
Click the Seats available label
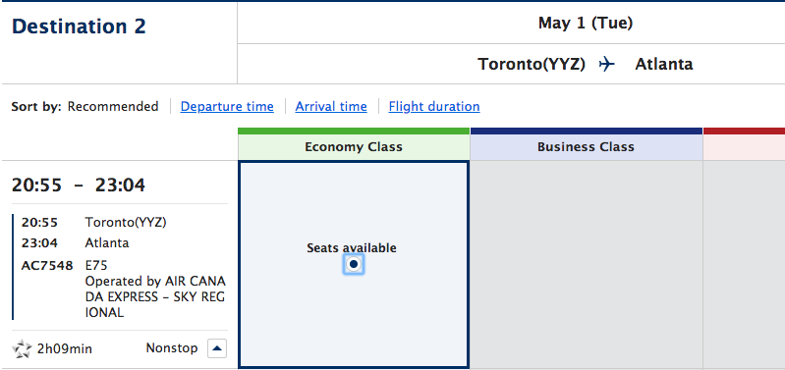pos(352,247)
